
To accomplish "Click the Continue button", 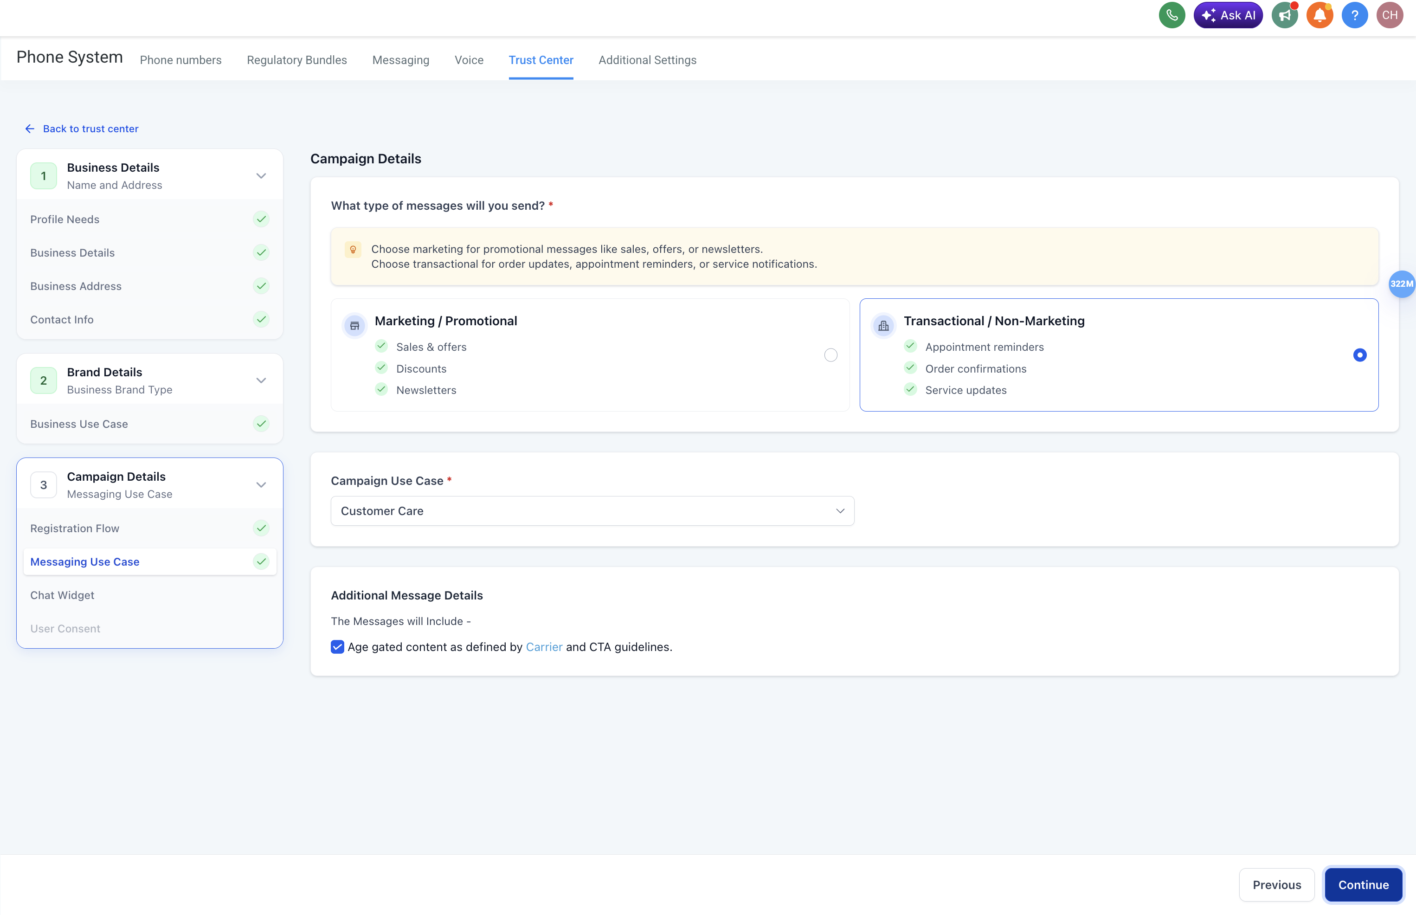I will coord(1363,885).
